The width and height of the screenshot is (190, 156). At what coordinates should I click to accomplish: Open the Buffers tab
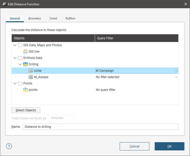point(70,18)
